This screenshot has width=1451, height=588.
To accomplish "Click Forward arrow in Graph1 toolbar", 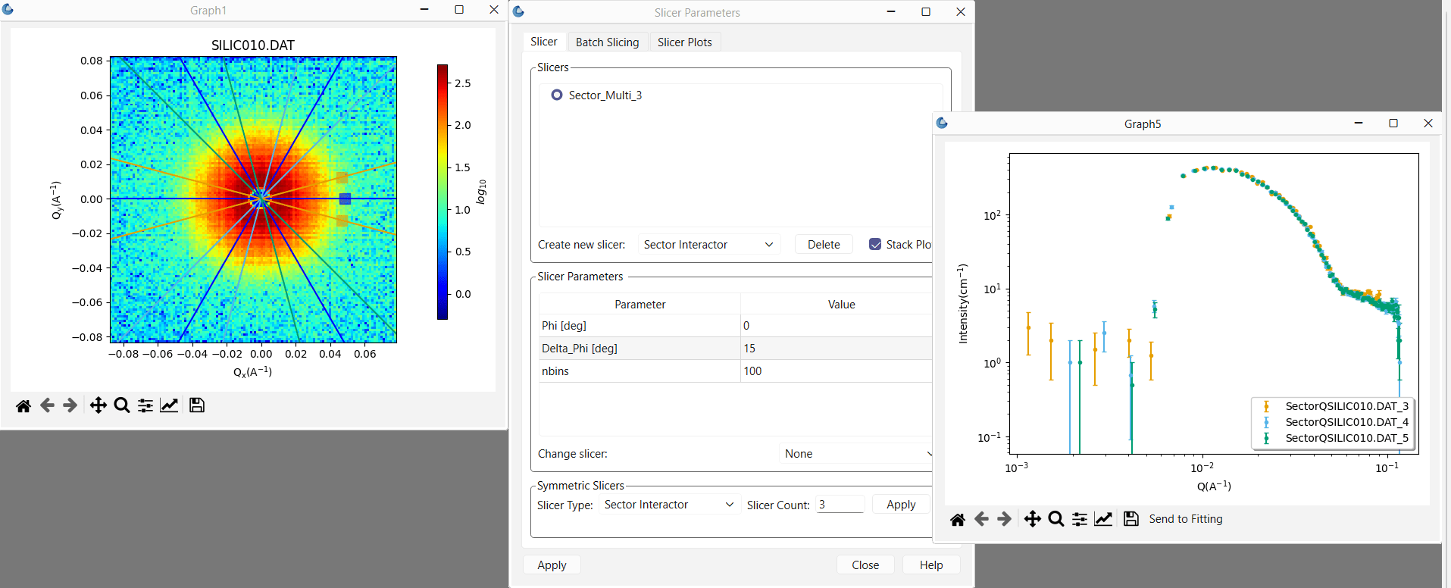I will tap(70, 405).
